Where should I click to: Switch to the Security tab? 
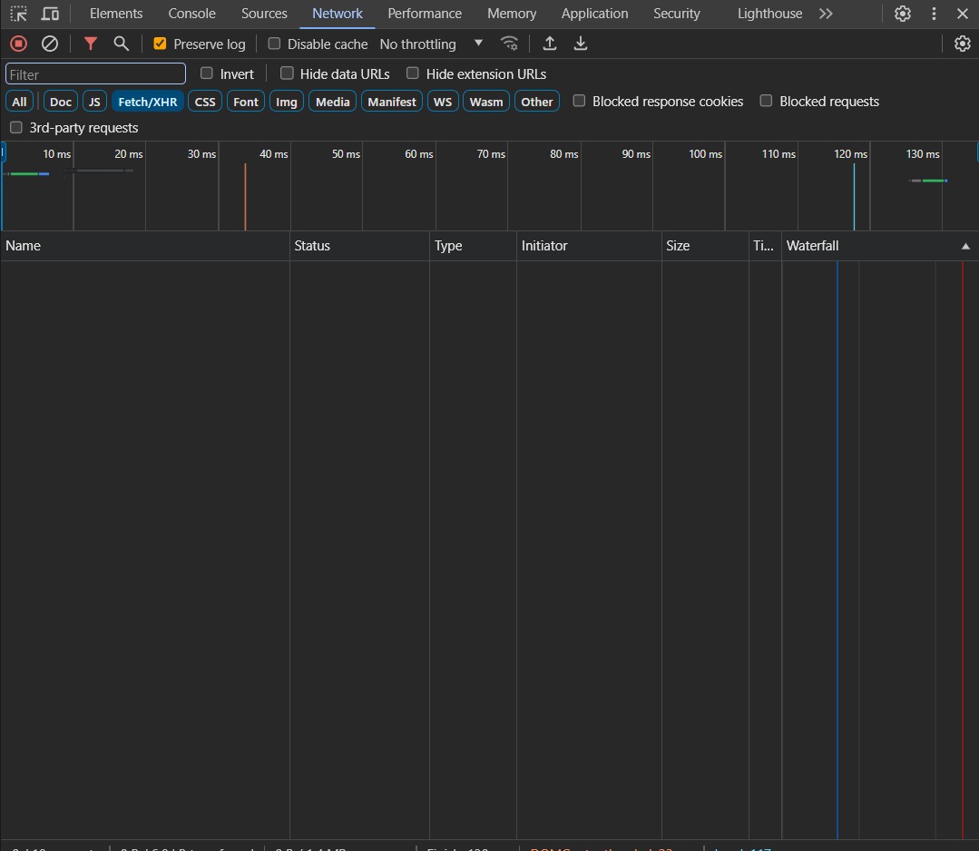pyautogui.click(x=676, y=14)
